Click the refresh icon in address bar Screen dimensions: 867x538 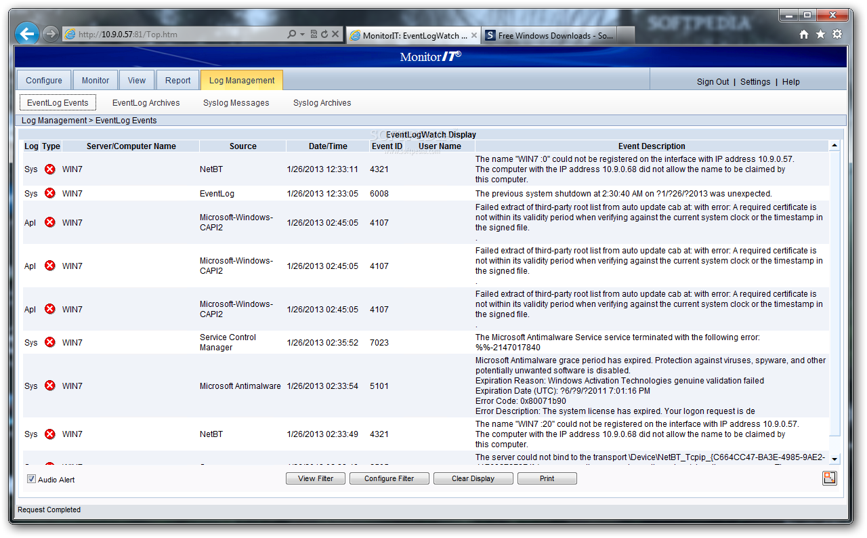[x=325, y=34]
